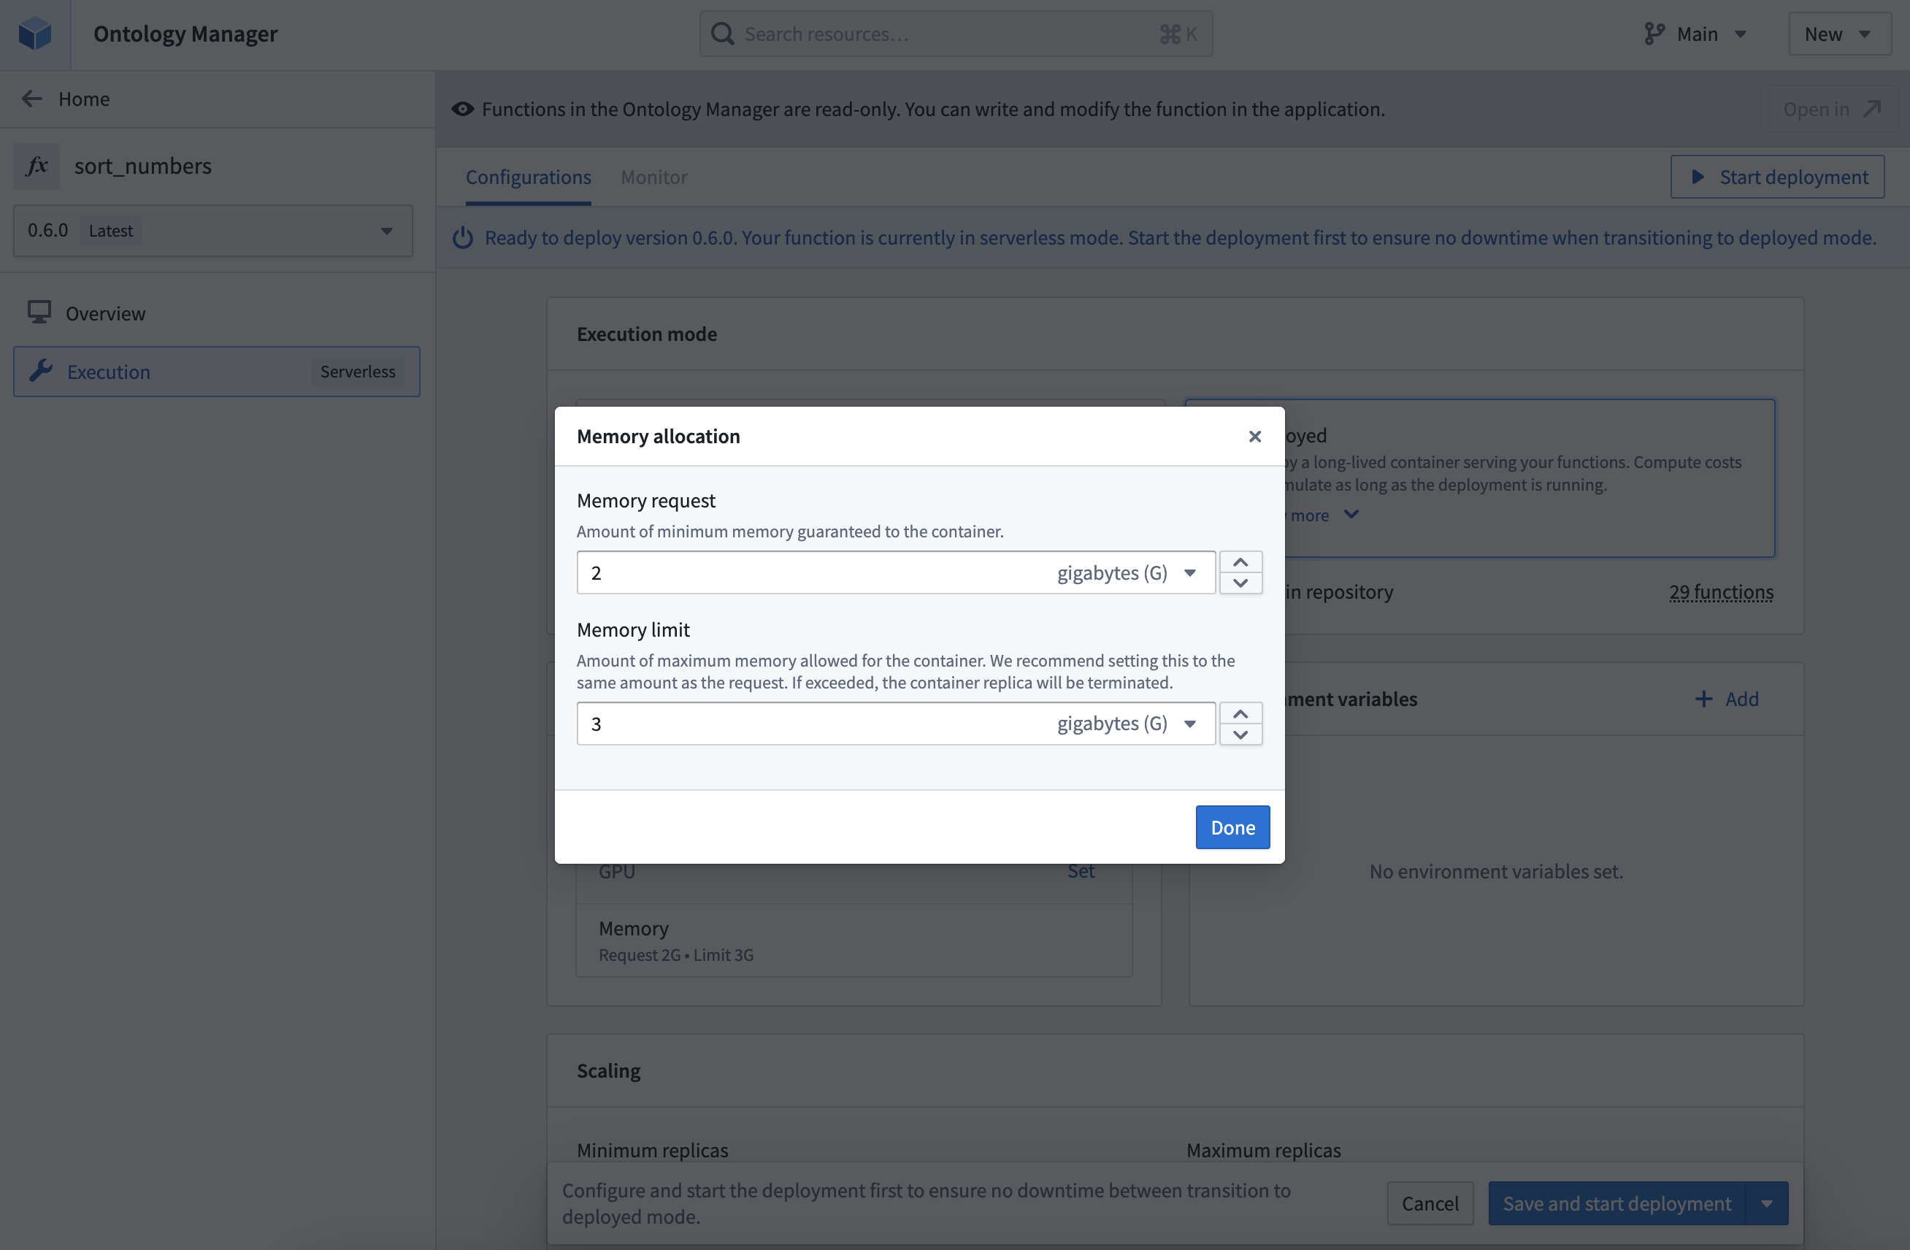Click the Open in external arrow icon
This screenshot has width=1910, height=1250.
click(1872, 109)
